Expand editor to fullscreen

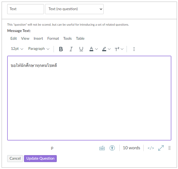click(x=161, y=148)
